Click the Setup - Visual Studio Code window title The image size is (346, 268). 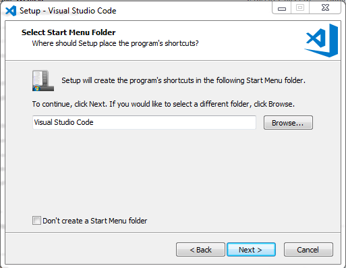click(68, 11)
